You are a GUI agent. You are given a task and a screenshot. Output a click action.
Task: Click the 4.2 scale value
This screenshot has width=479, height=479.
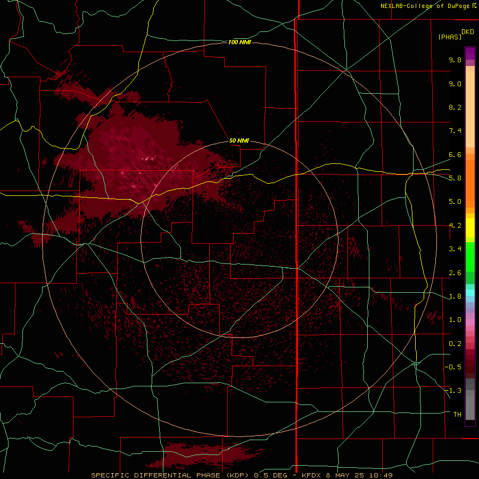(x=455, y=226)
